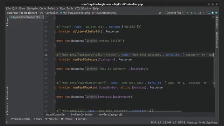Viewport: 224px width, 126px height.
Task: Open the Edit menu
Action: tap(15, 8)
